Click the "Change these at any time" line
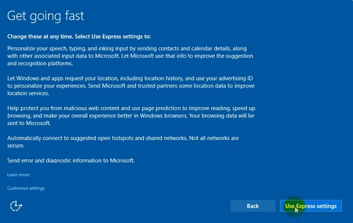 click(x=79, y=37)
